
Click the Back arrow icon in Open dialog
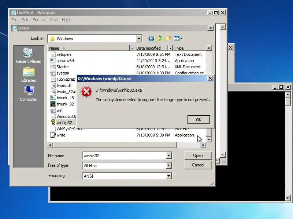click(x=151, y=39)
